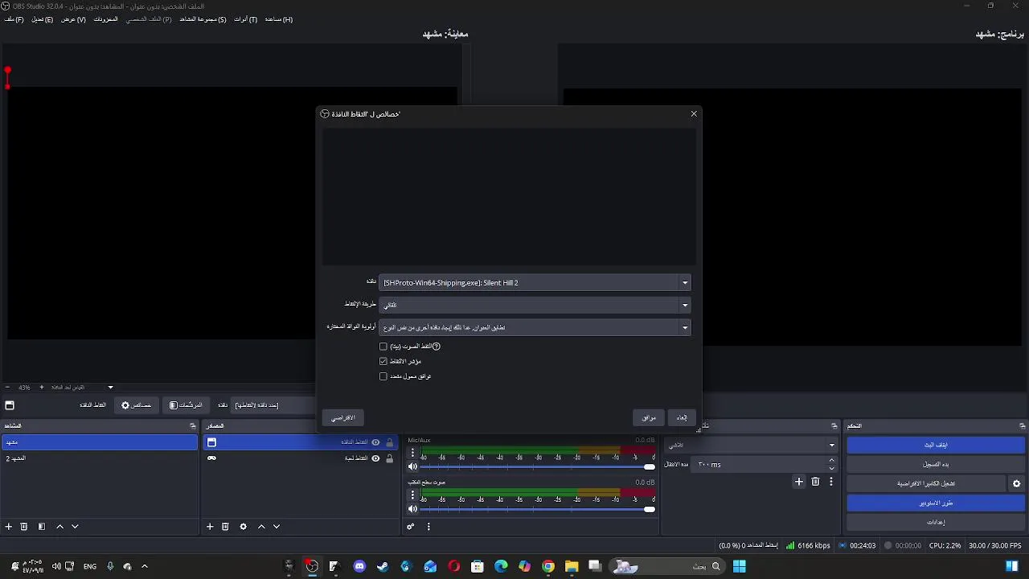Image resolution: width=1029 pixels, height=579 pixels.
Task: Pop out the scenes dock panel
Action: click(x=192, y=425)
